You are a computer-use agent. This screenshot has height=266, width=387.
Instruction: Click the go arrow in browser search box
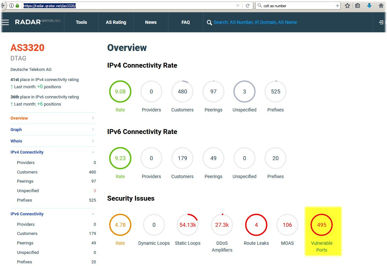pos(337,6)
